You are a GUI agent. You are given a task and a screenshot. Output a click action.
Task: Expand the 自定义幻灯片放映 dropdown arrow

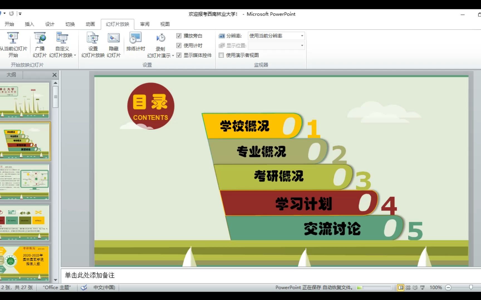(75, 55)
